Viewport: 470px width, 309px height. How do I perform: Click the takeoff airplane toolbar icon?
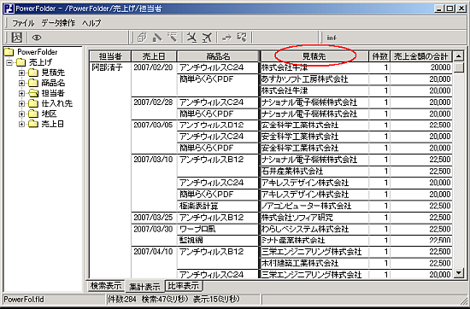pos(207,38)
